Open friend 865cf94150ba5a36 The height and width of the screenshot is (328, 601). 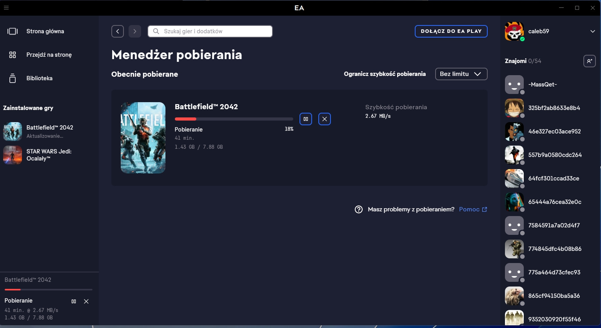pyautogui.click(x=550, y=296)
